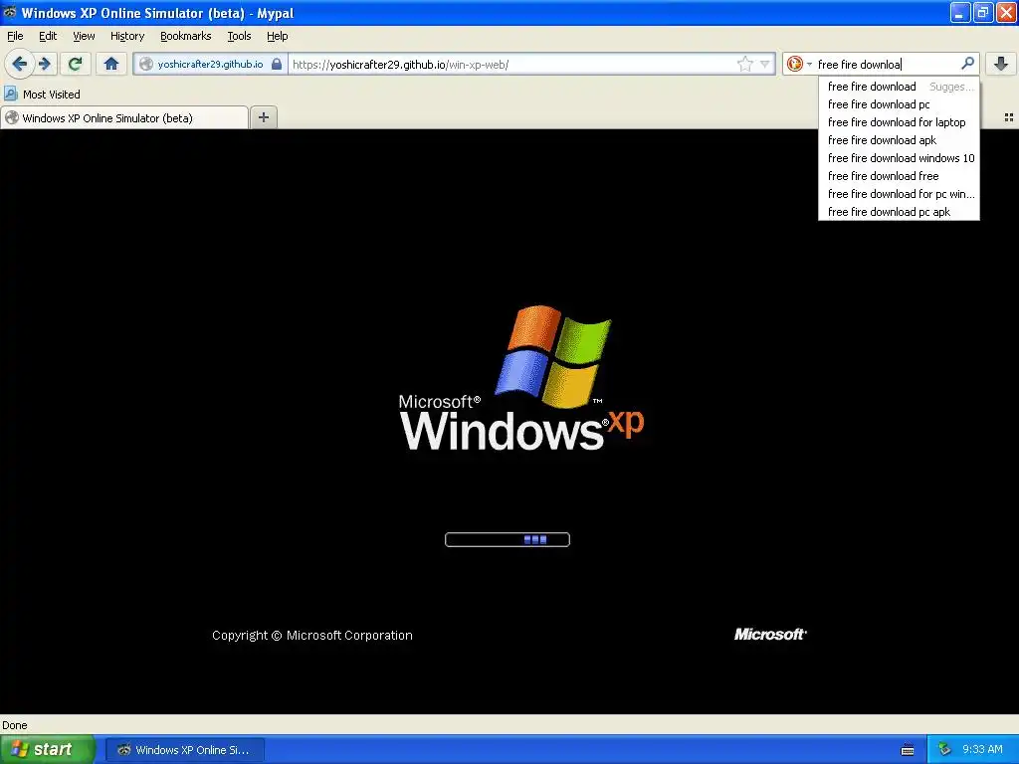Open the Bookmarks menu
Image resolution: width=1019 pixels, height=764 pixels.
click(x=185, y=36)
